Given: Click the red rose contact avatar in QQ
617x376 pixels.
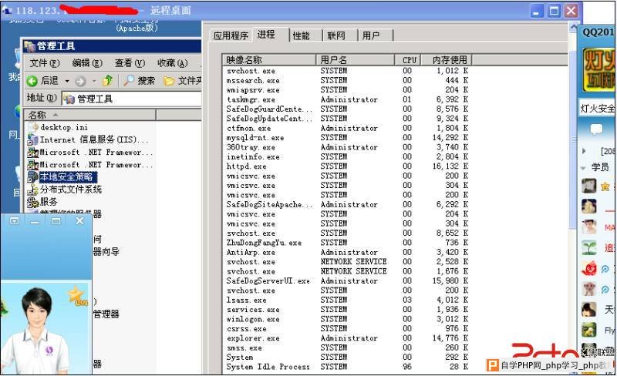Looking at the screenshot, I should [x=589, y=269].
